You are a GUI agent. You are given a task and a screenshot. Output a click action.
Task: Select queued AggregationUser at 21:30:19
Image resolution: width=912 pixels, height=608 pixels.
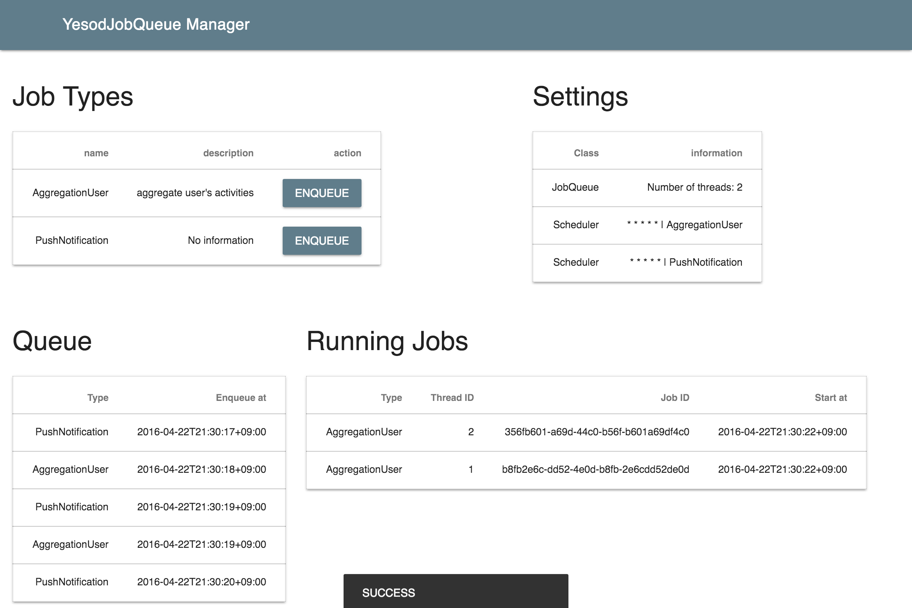(149, 545)
